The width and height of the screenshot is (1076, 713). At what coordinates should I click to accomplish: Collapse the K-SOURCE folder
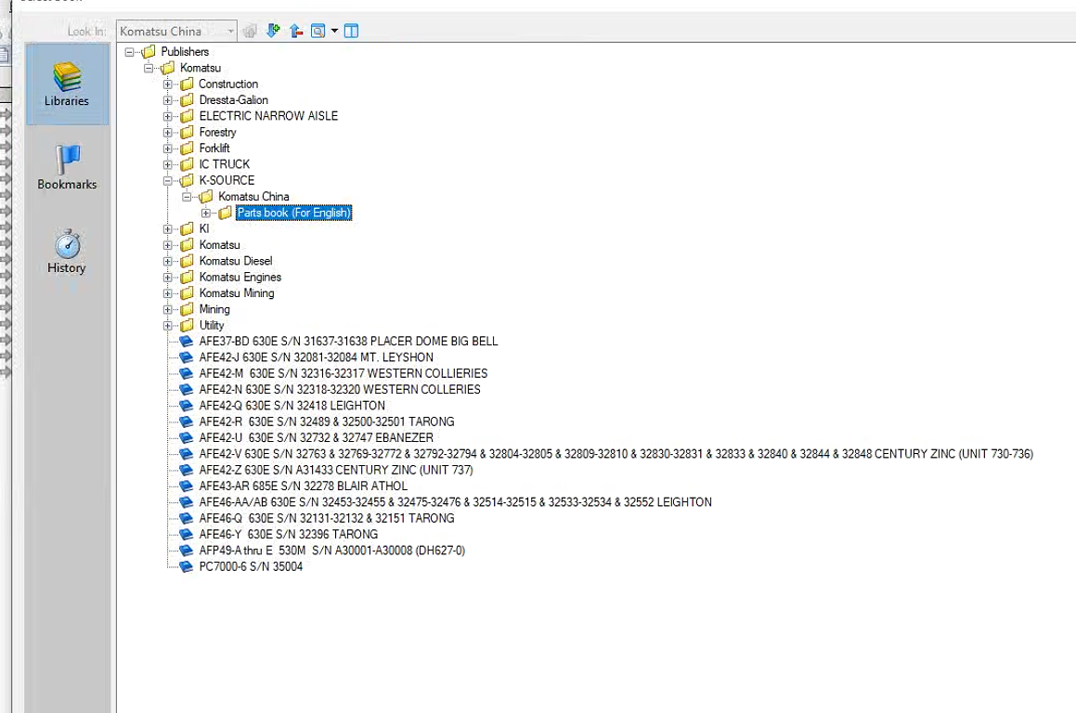167,180
